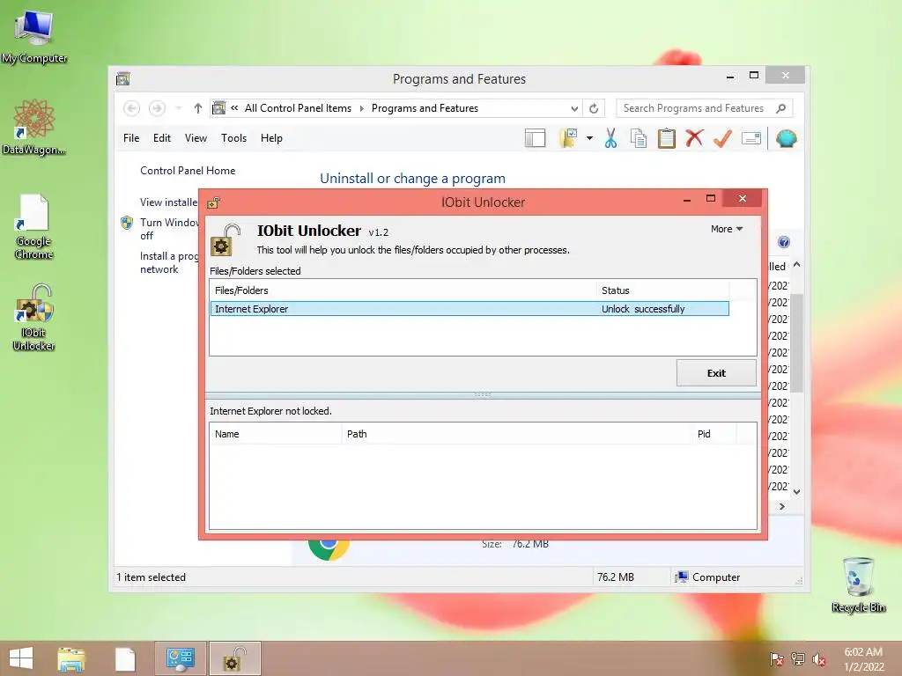This screenshot has height=676, width=902.
Task: Switch to IObit Unlocker taskbar item
Action: 234,658
